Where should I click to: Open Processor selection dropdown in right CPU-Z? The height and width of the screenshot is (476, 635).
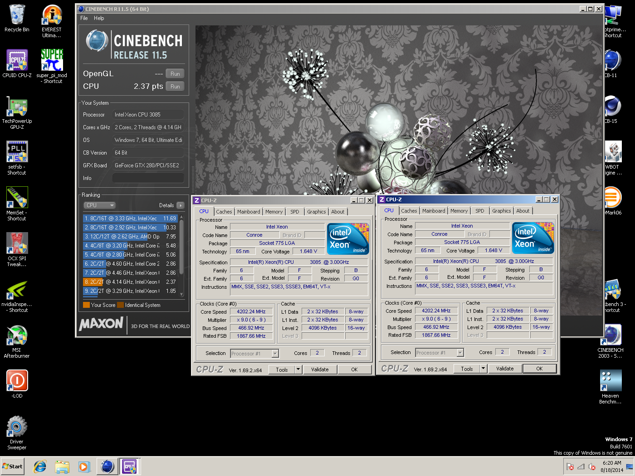(440, 353)
